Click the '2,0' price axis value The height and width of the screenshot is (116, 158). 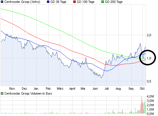pyautogui.click(x=149, y=35)
